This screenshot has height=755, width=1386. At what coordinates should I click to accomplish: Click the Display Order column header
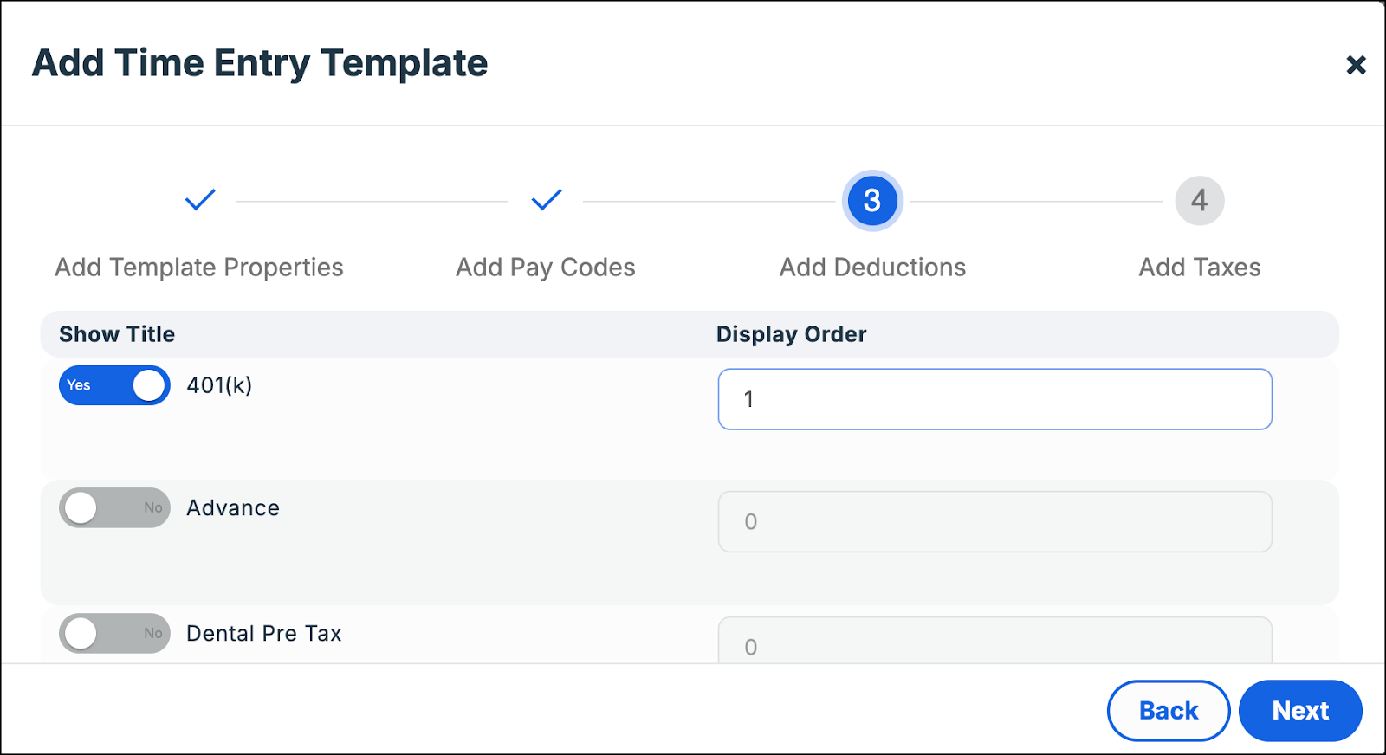791,334
